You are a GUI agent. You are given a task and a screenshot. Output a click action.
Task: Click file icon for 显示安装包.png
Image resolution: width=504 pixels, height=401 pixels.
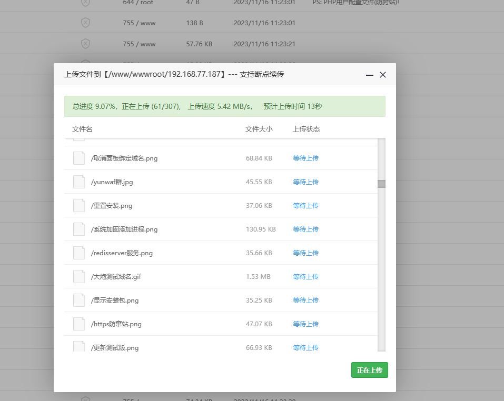coord(79,300)
